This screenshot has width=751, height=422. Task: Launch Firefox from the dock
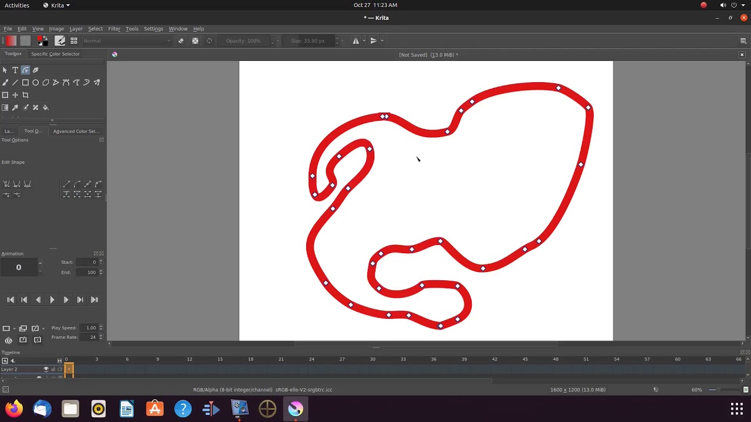pos(14,409)
